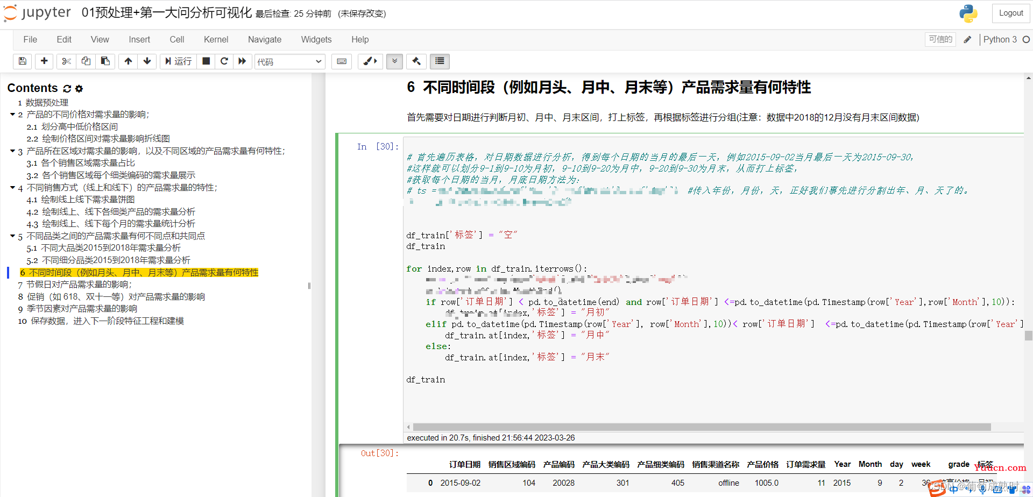Screen dimensions: 1033x497
Task: Collapse section 5 in Contents tree
Action: [12, 236]
